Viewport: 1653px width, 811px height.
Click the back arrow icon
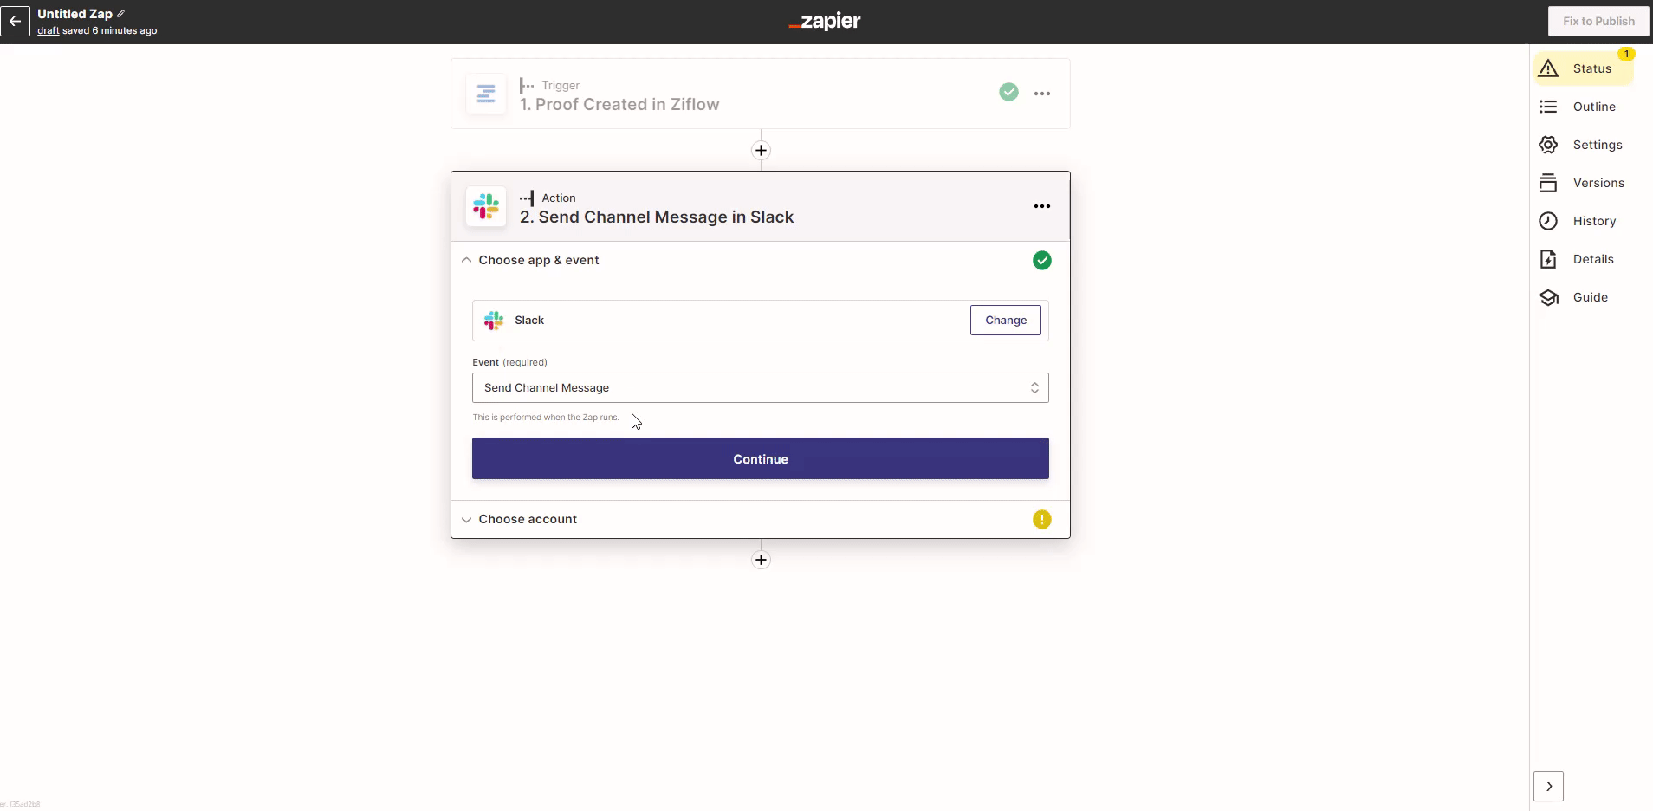click(16, 21)
